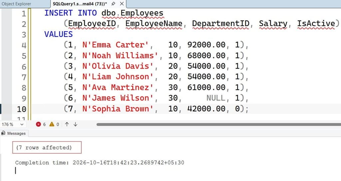Viewport: 341px width, 181px height.
Task: Click the DepartmentID column name
Action: click(x=220, y=24)
